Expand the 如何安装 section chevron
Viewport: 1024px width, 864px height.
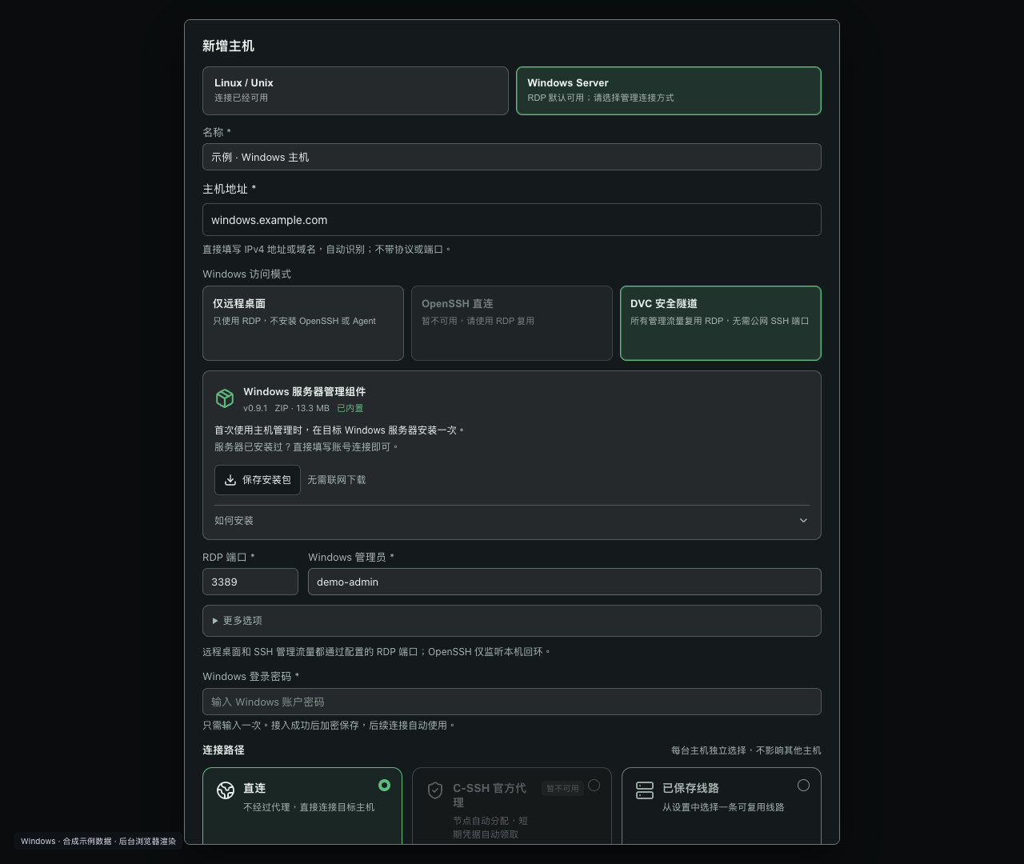tap(803, 521)
